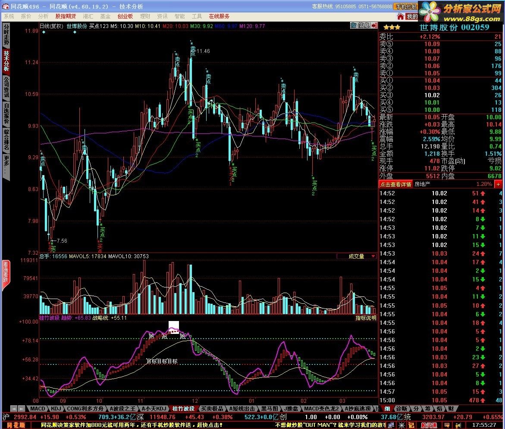Click the 沪 Shanghai index reading

coord(44,417)
